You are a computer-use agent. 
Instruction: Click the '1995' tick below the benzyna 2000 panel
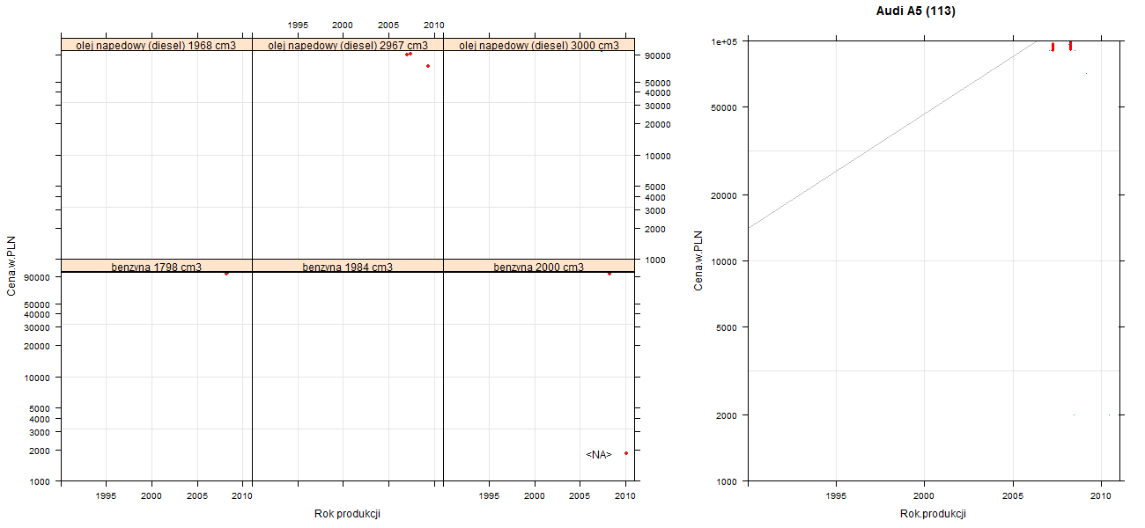[x=489, y=496]
